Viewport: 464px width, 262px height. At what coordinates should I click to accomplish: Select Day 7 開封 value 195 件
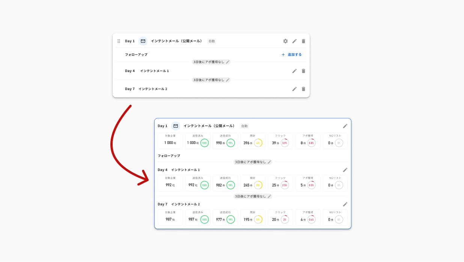click(x=248, y=220)
